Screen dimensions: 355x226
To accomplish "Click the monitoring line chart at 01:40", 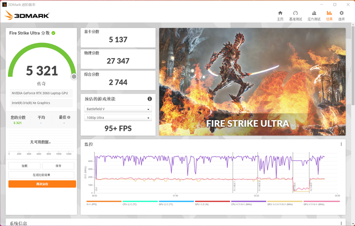I will pos(175,172).
